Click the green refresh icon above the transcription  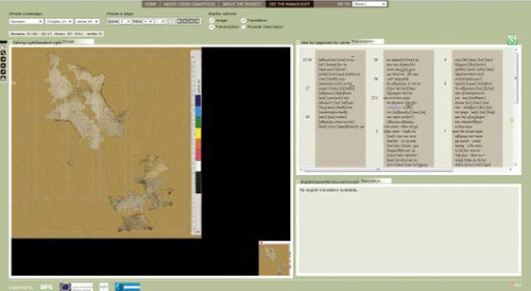[x=512, y=41]
